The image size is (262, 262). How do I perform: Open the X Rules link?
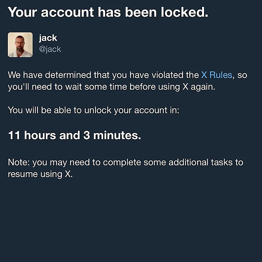point(216,75)
